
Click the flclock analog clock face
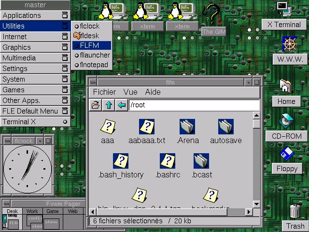(28, 169)
